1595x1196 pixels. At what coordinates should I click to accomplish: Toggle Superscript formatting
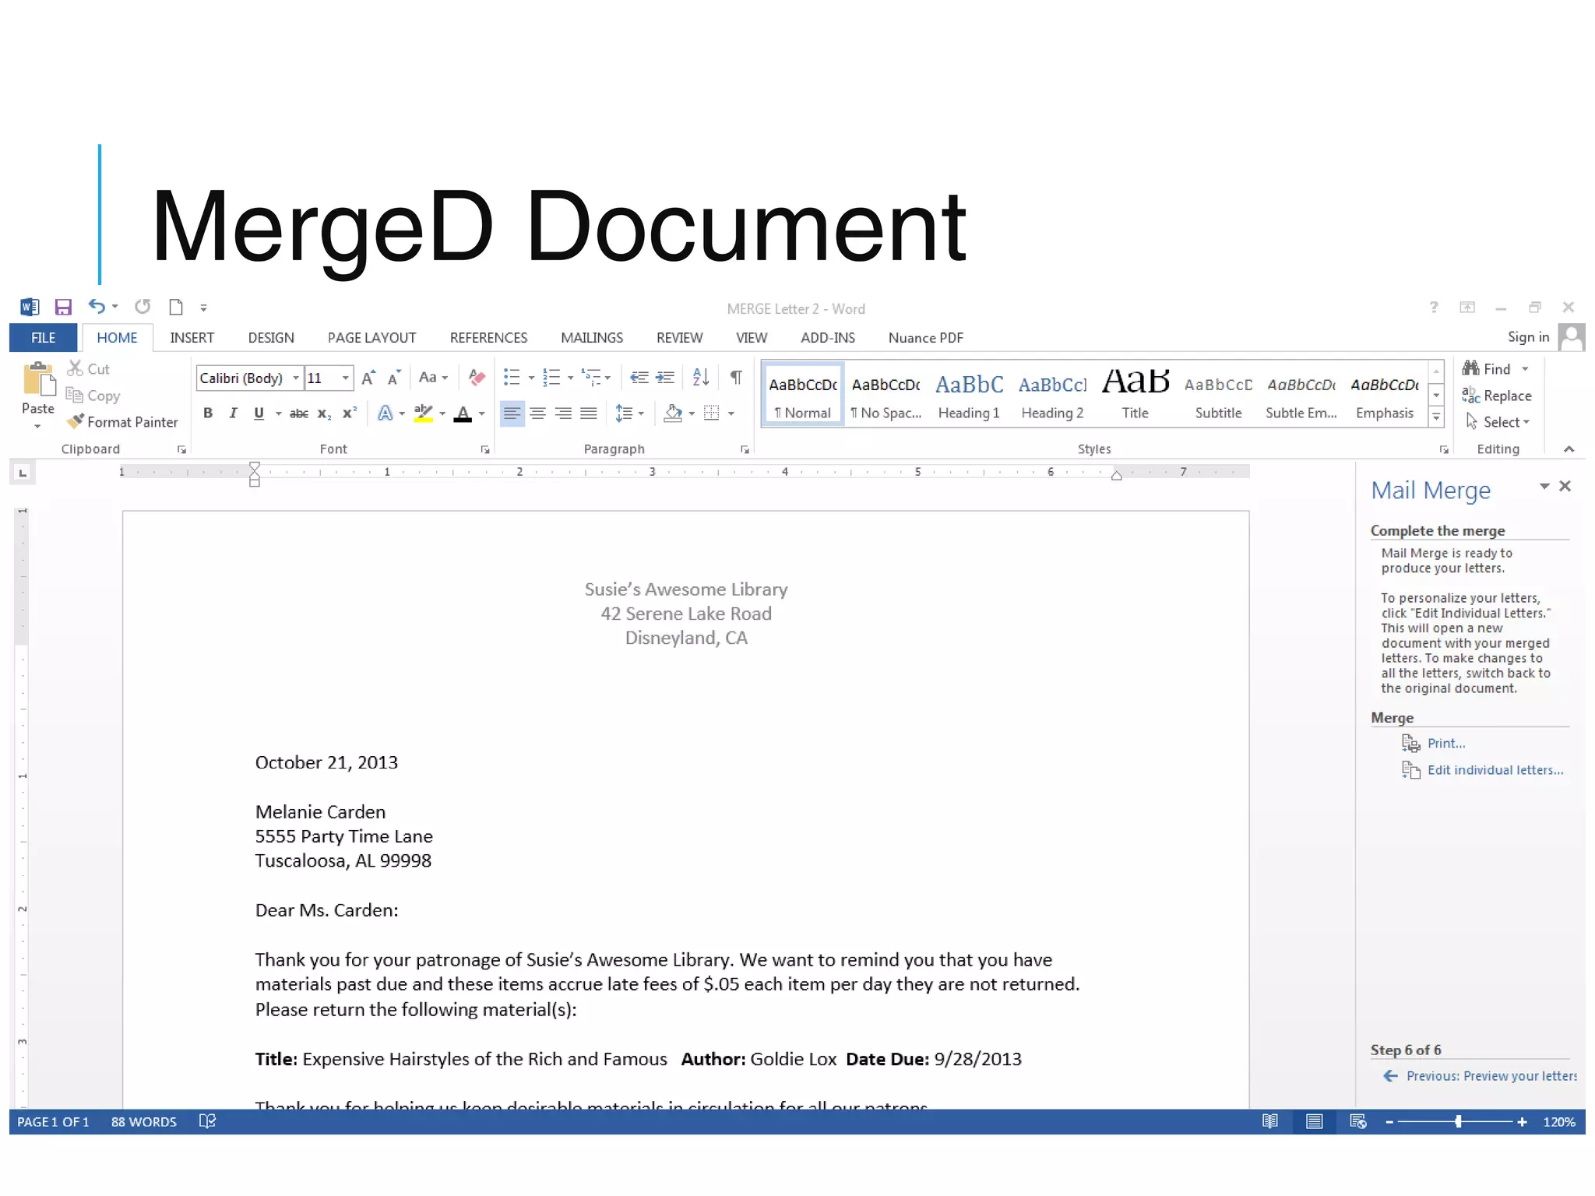[350, 413]
